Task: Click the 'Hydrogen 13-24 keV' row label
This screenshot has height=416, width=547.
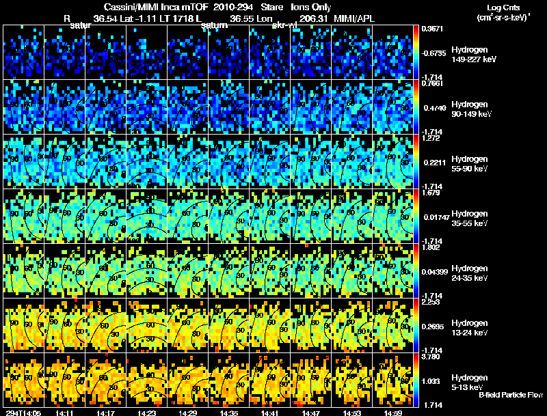Action: click(x=470, y=328)
